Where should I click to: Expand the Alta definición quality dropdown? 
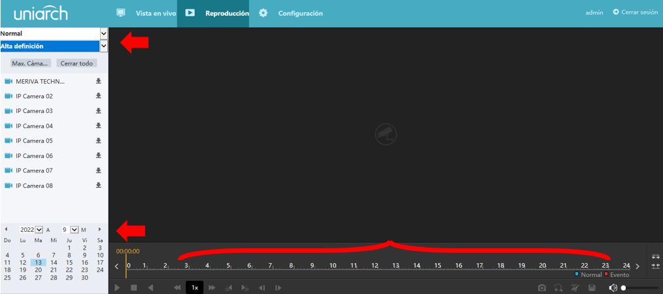click(103, 46)
